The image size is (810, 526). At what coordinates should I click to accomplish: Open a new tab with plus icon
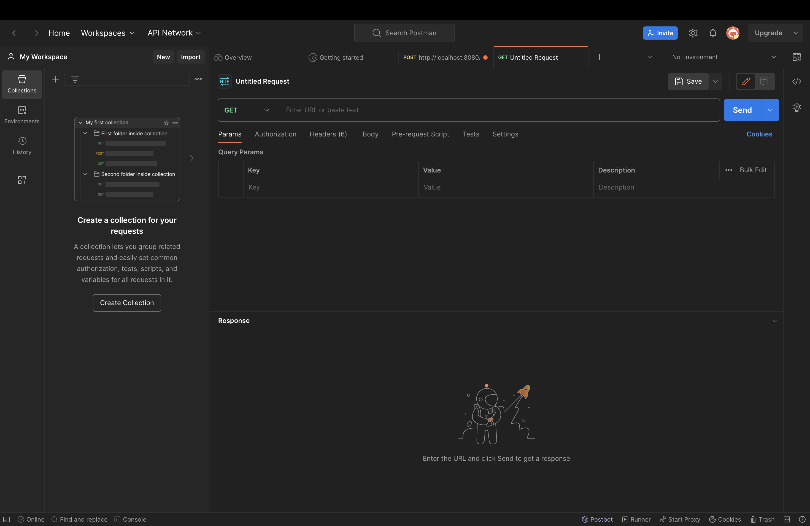pos(600,57)
